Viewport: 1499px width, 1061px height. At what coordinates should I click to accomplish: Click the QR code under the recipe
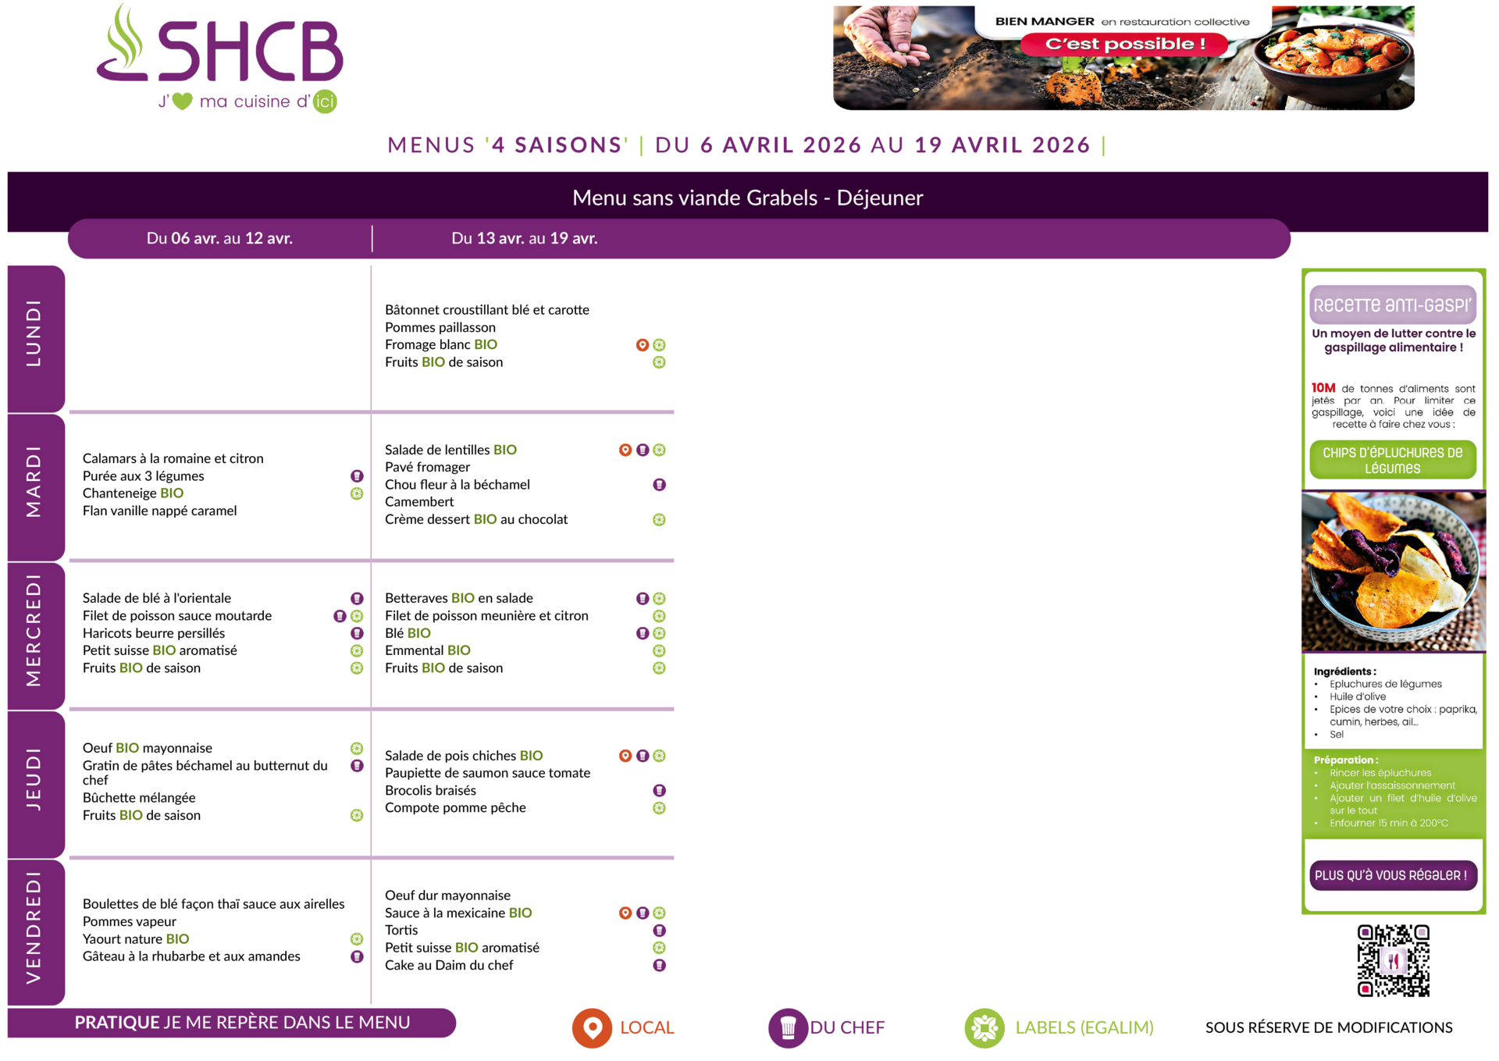click(1393, 961)
